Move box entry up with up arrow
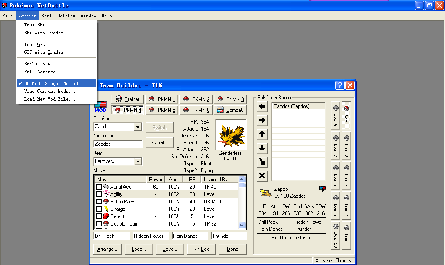 pos(262,134)
